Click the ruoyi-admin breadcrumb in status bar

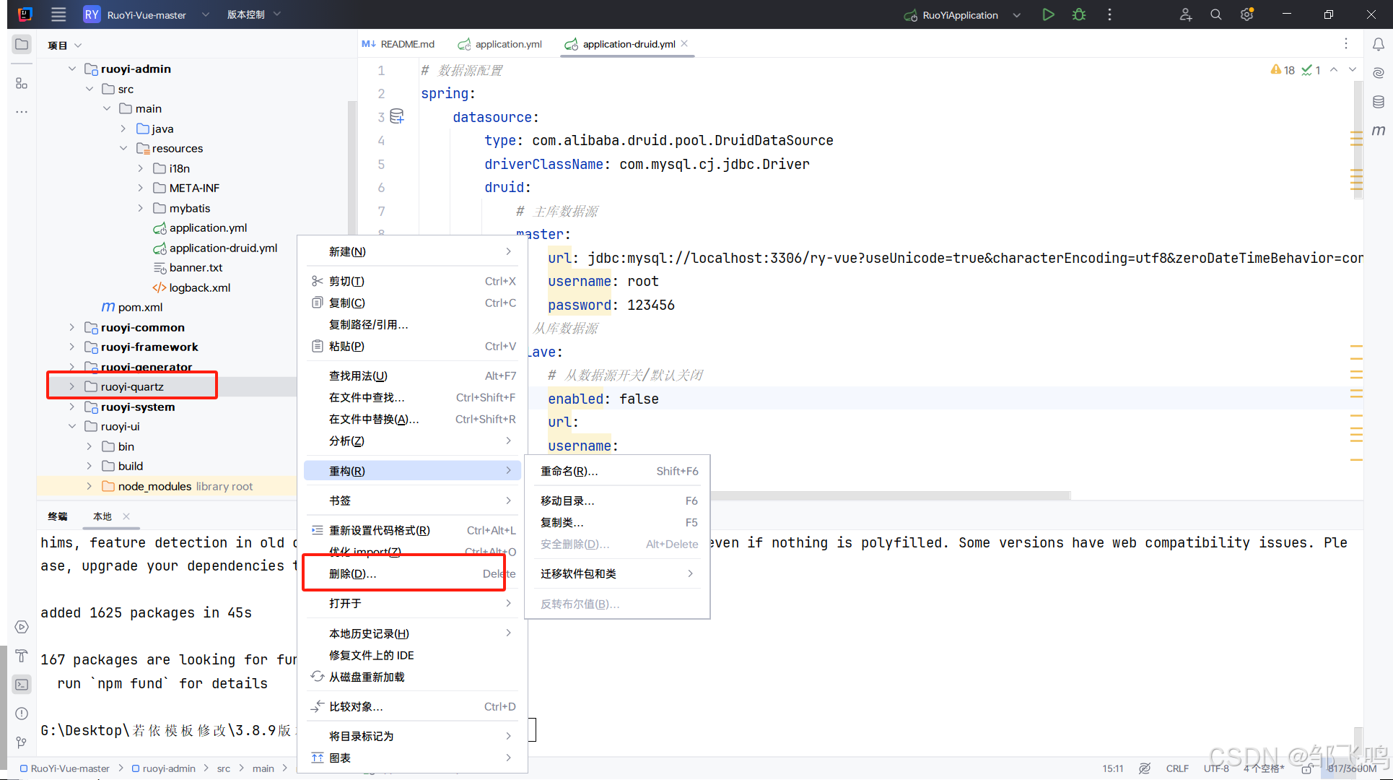[x=164, y=768]
